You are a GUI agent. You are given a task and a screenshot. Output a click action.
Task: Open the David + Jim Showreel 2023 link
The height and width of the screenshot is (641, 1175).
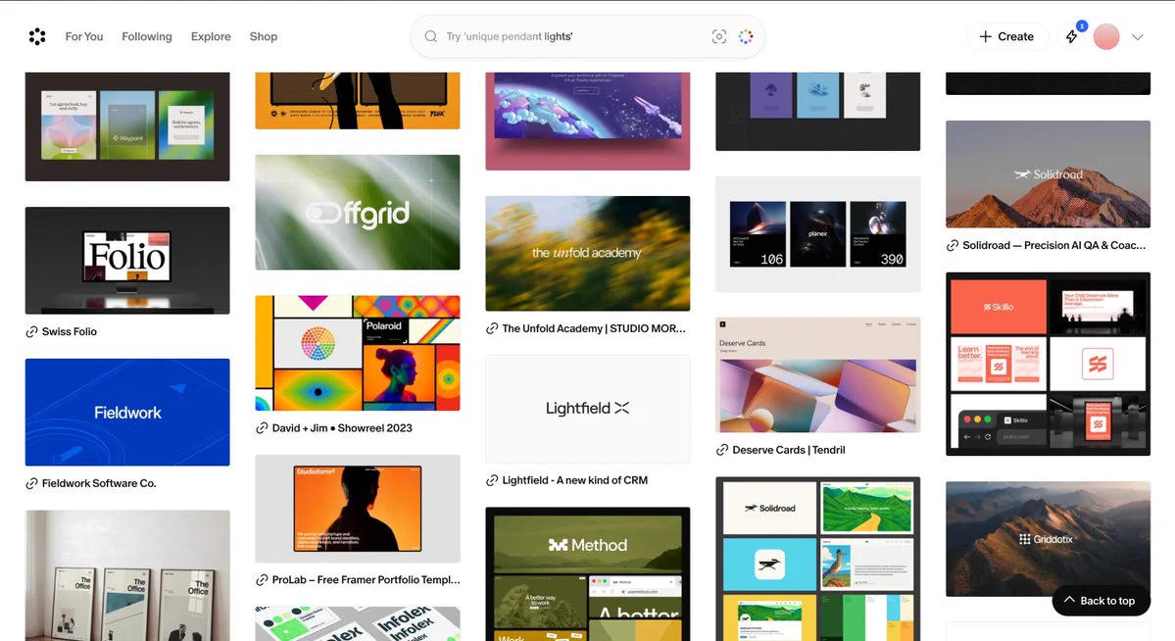[x=342, y=428]
